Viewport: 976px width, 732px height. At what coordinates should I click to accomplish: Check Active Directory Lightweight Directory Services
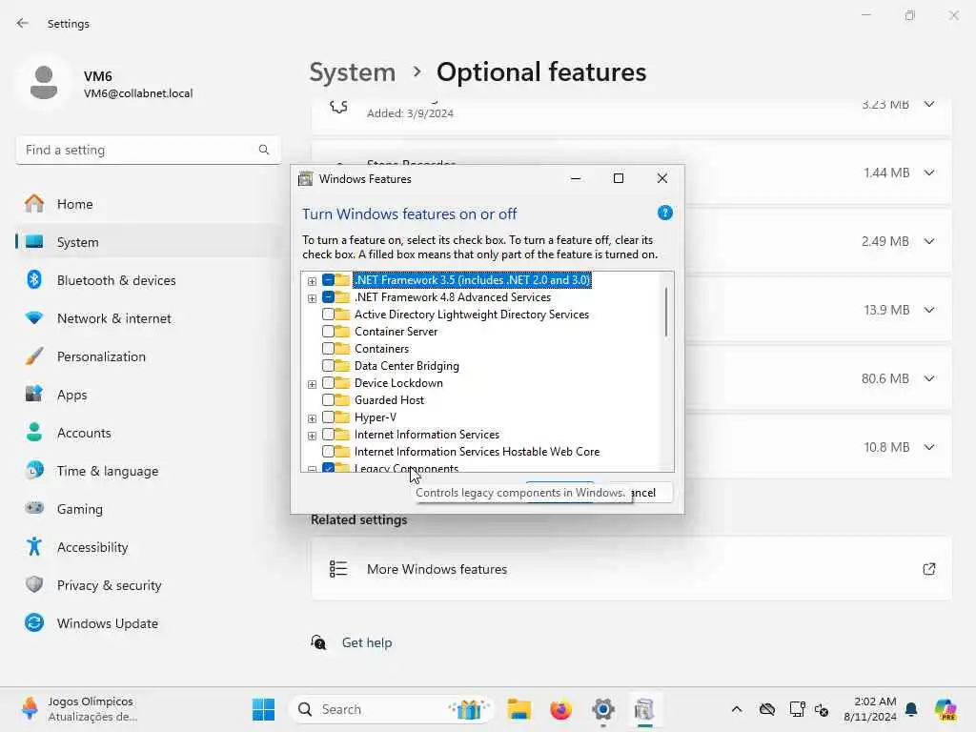coord(328,315)
